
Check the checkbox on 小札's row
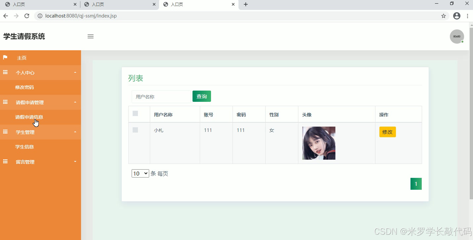tap(135, 130)
